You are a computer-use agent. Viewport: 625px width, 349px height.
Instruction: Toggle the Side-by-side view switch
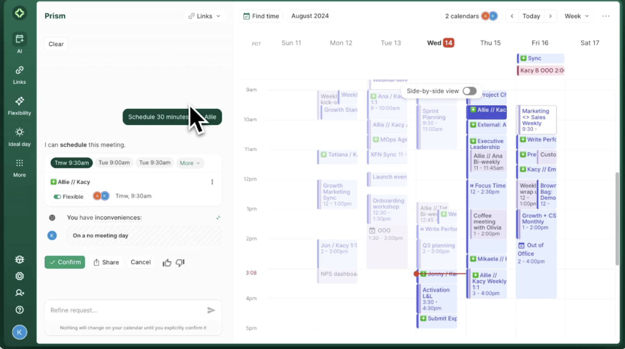pos(469,91)
